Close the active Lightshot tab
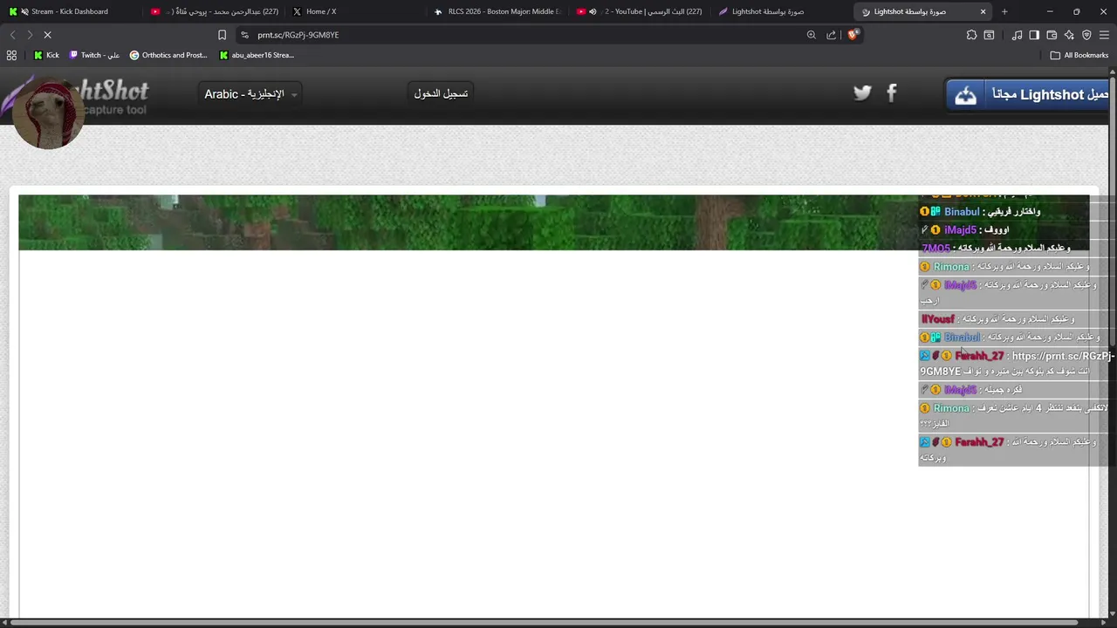1117x628 pixels. click(x=983, y=11)
